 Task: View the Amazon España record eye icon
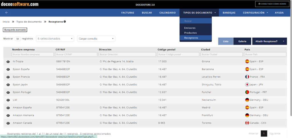coord(8,108)
